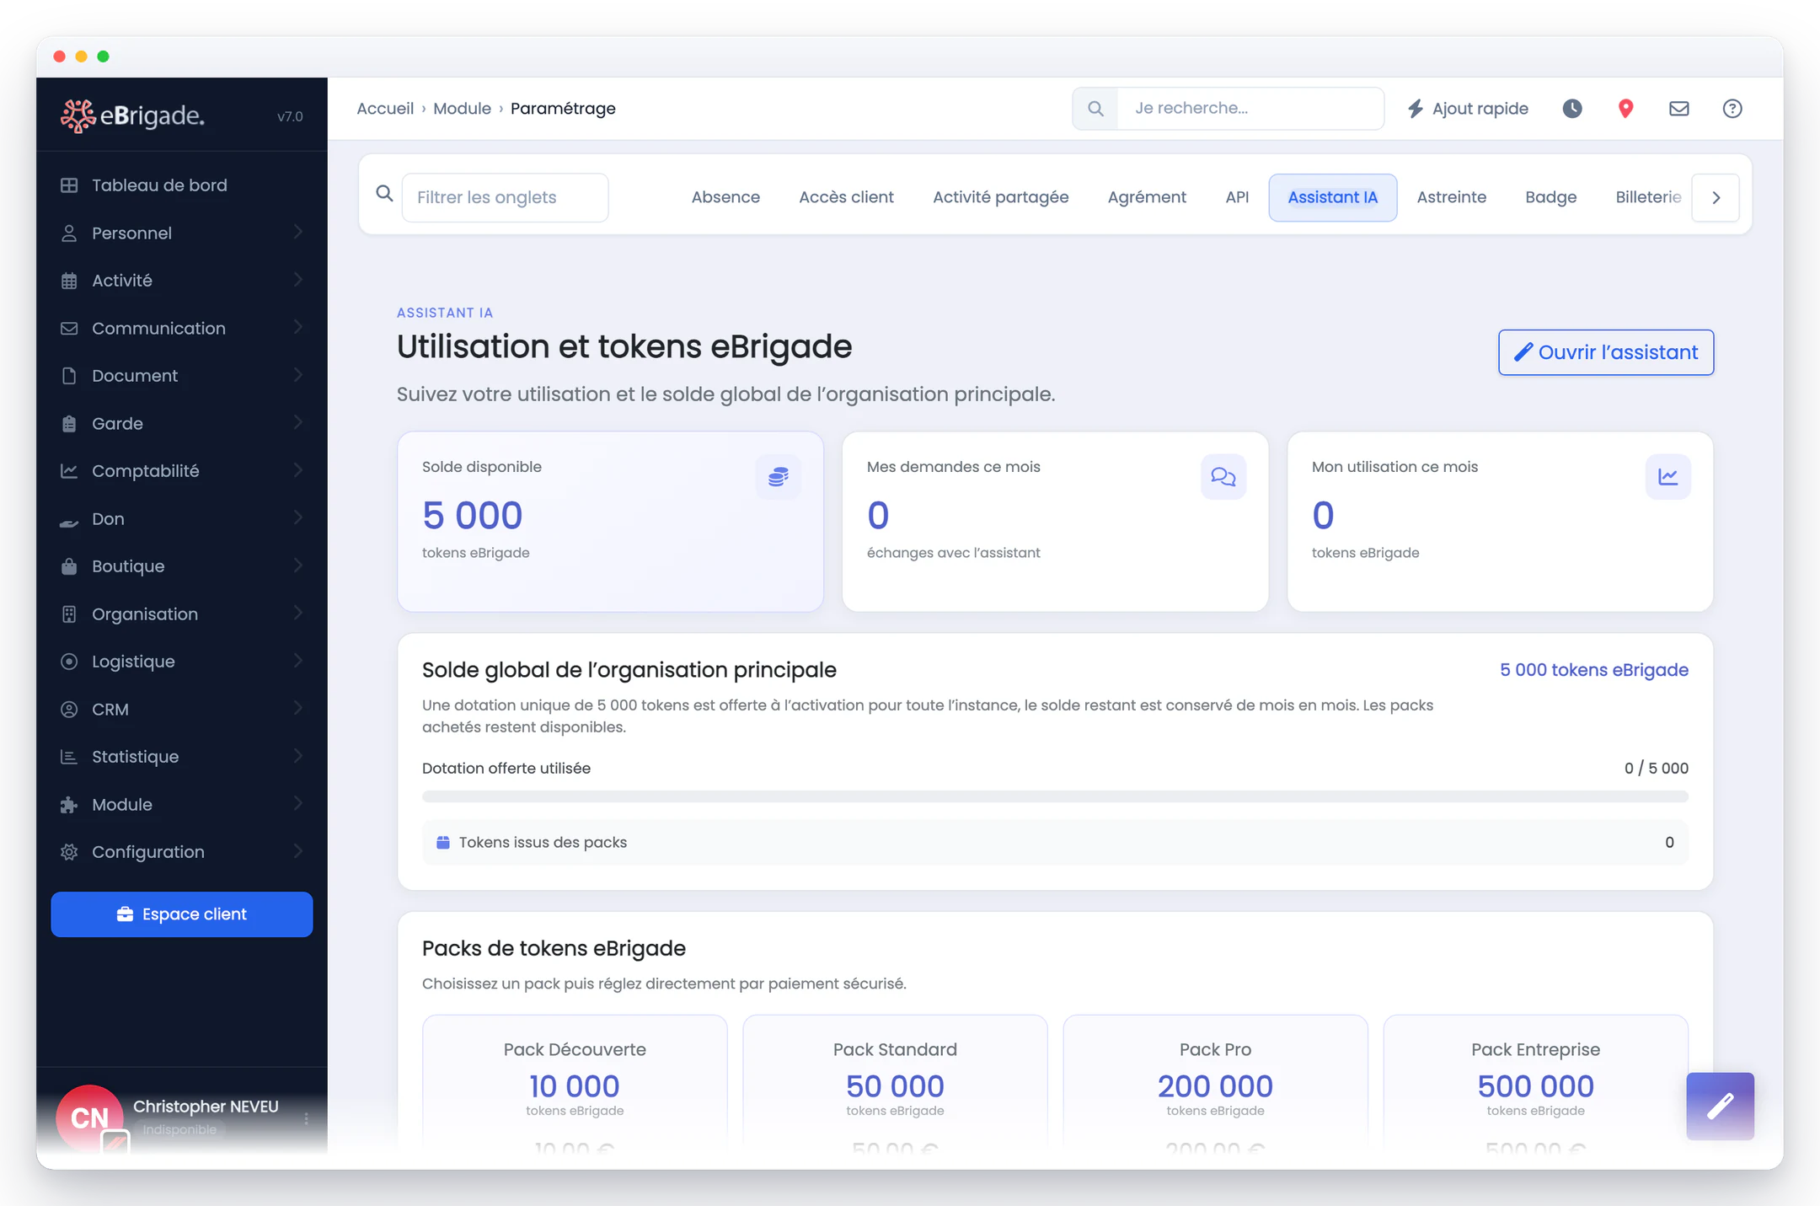
Task: Focus the Filtrer les onglets field
Action: pyautogui.click(x=505, y=197)
